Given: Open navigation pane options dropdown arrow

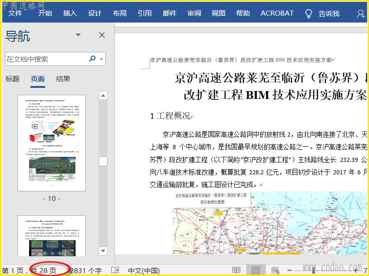Looking at the screenshot, I should [78, 35].
